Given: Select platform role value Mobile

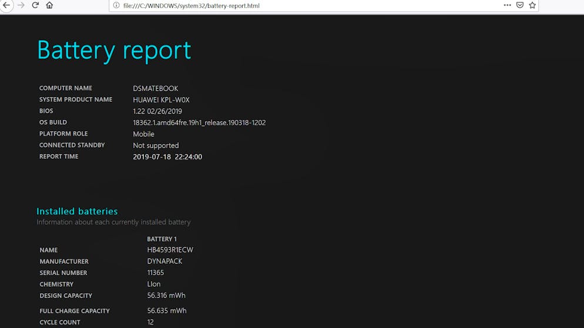Looking at the screenshot, I should [143, 134].
